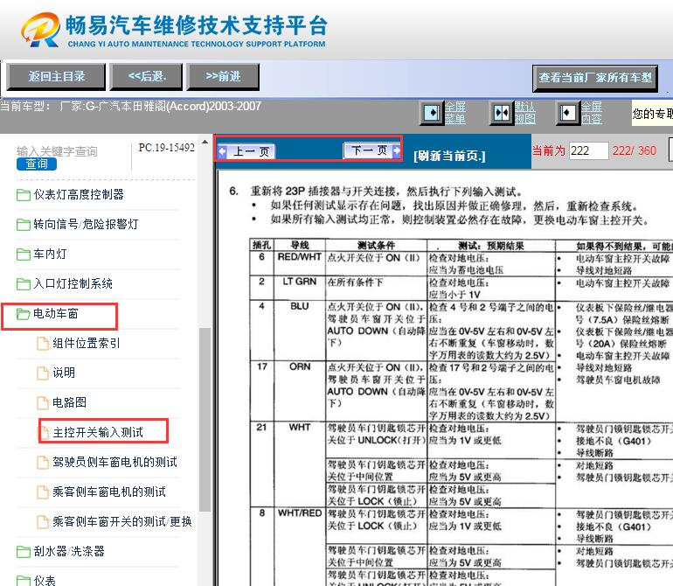Open the 乘客侧车窗电机的测试 document
Viewport: 673px width, 586px height.
109,492
